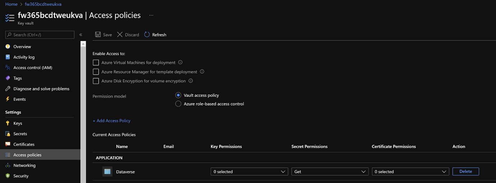Check Azure Resource Manager for template deployment
Image resolution: width=496 pixels, height=183 pixels.
[x=96, y=72]
